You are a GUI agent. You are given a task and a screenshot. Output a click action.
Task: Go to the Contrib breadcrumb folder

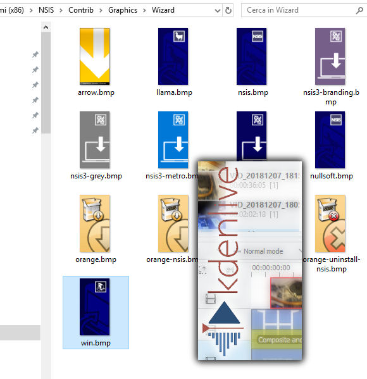point(81,10)
